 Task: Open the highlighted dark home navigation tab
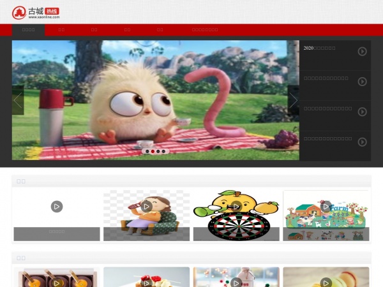(x=28, y=30)
